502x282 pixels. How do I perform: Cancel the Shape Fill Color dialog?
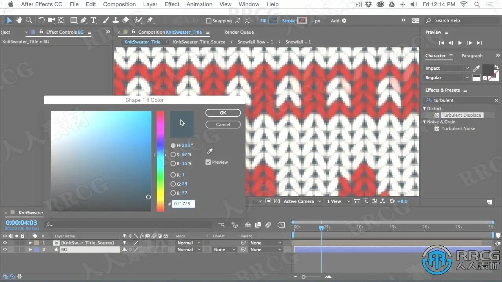[223, 125]
